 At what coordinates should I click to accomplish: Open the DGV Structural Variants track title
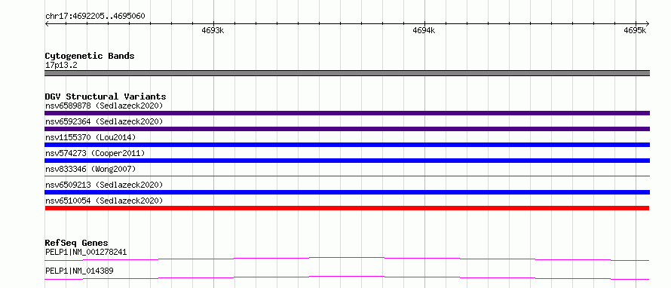click(x=106, y=97)
